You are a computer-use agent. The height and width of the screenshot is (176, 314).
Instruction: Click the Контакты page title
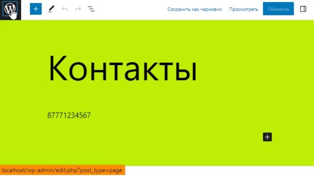[x=123, y=68]
